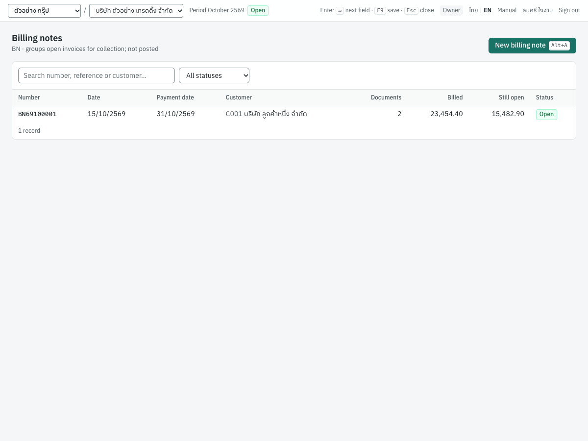The width and height of the screenshot is (588, 441).
Task: Click the Number column header
Action: click(29, 98)
